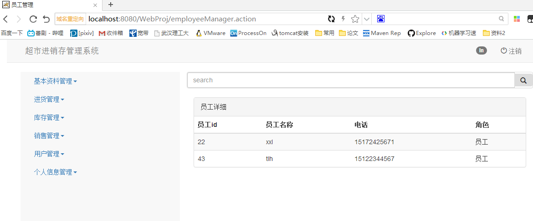533x221 pixels.
Task: Click the compatibility mode switch icon in address bar
Action: tap(331, 19)
